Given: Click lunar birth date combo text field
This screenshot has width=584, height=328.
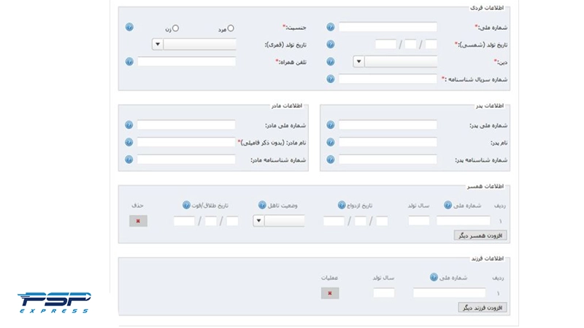Looking at the screenshot, I should pos(199,44).
